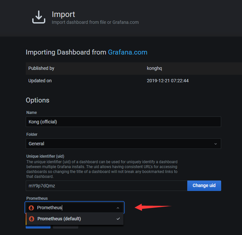Collapse the Prometheus dropdown using the up chevron
Image resolution: width=242 pixels, height=235 pixels.
(118, 208)
